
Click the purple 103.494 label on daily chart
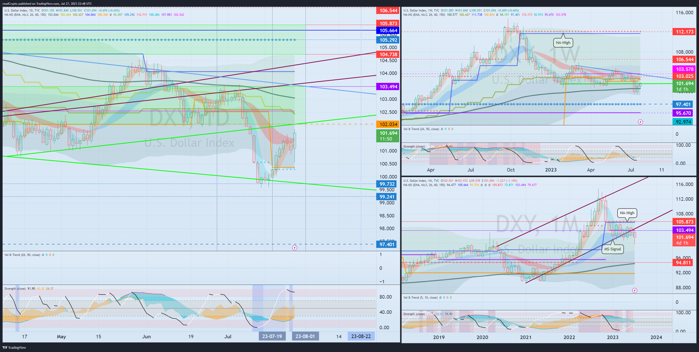pyautogui.click(x=388, y=87)
